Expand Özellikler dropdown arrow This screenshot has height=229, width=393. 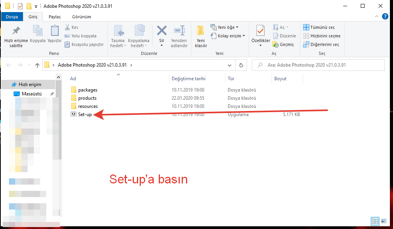click(x=261, y=46)
